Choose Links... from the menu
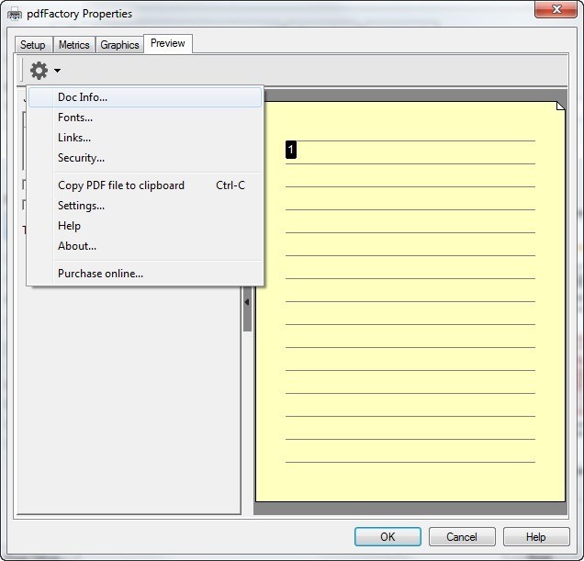584x561 pixels. [x=145, y=138]
